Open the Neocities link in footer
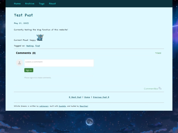Viewport: 178px width, 133px height. (x=84, y=106)
